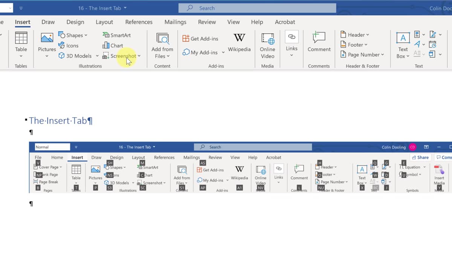Viewport: 452px width, 254px height.
Task: Click the Search box in title bar
Action: 257,8
